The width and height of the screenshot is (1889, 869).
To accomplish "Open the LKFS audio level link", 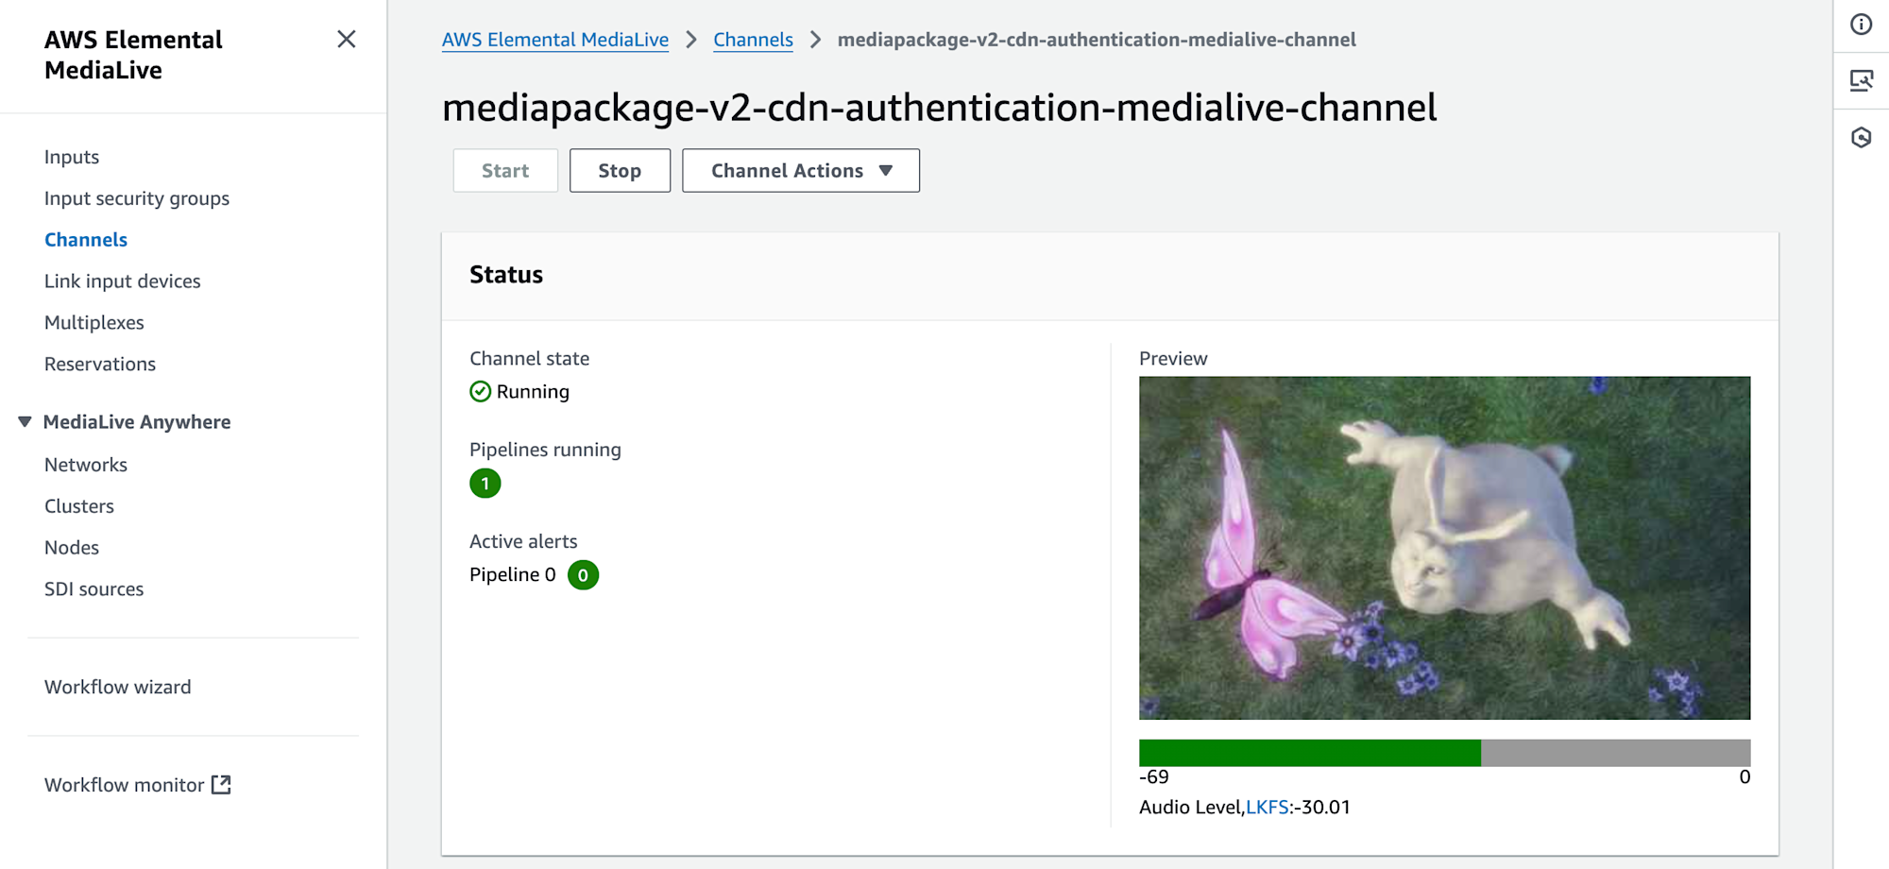I will point(1267,808).
